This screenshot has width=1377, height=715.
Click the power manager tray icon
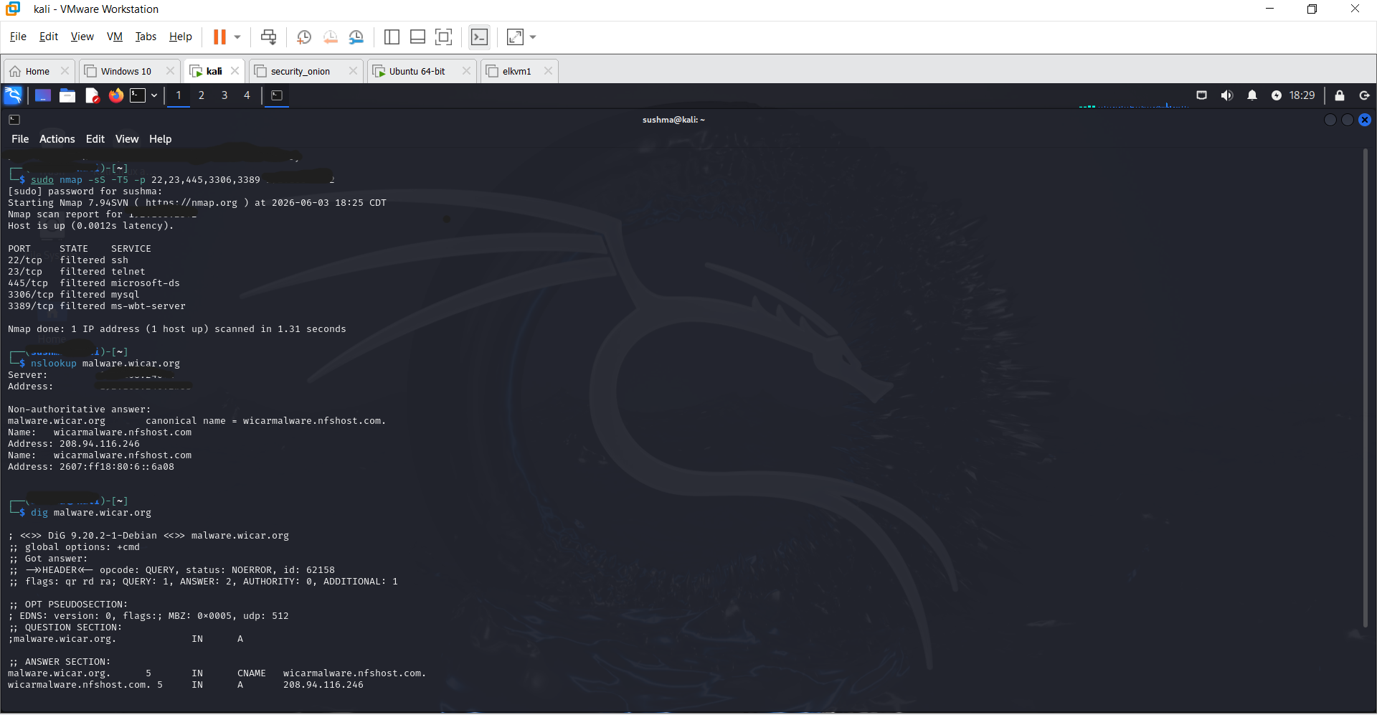[1276, 95]
